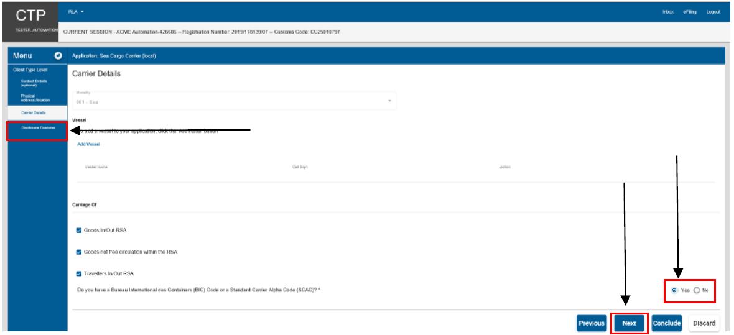This screenshot has width=734, height=335.
Task: Click the Carriage Of section label
Action: (84, 205)
